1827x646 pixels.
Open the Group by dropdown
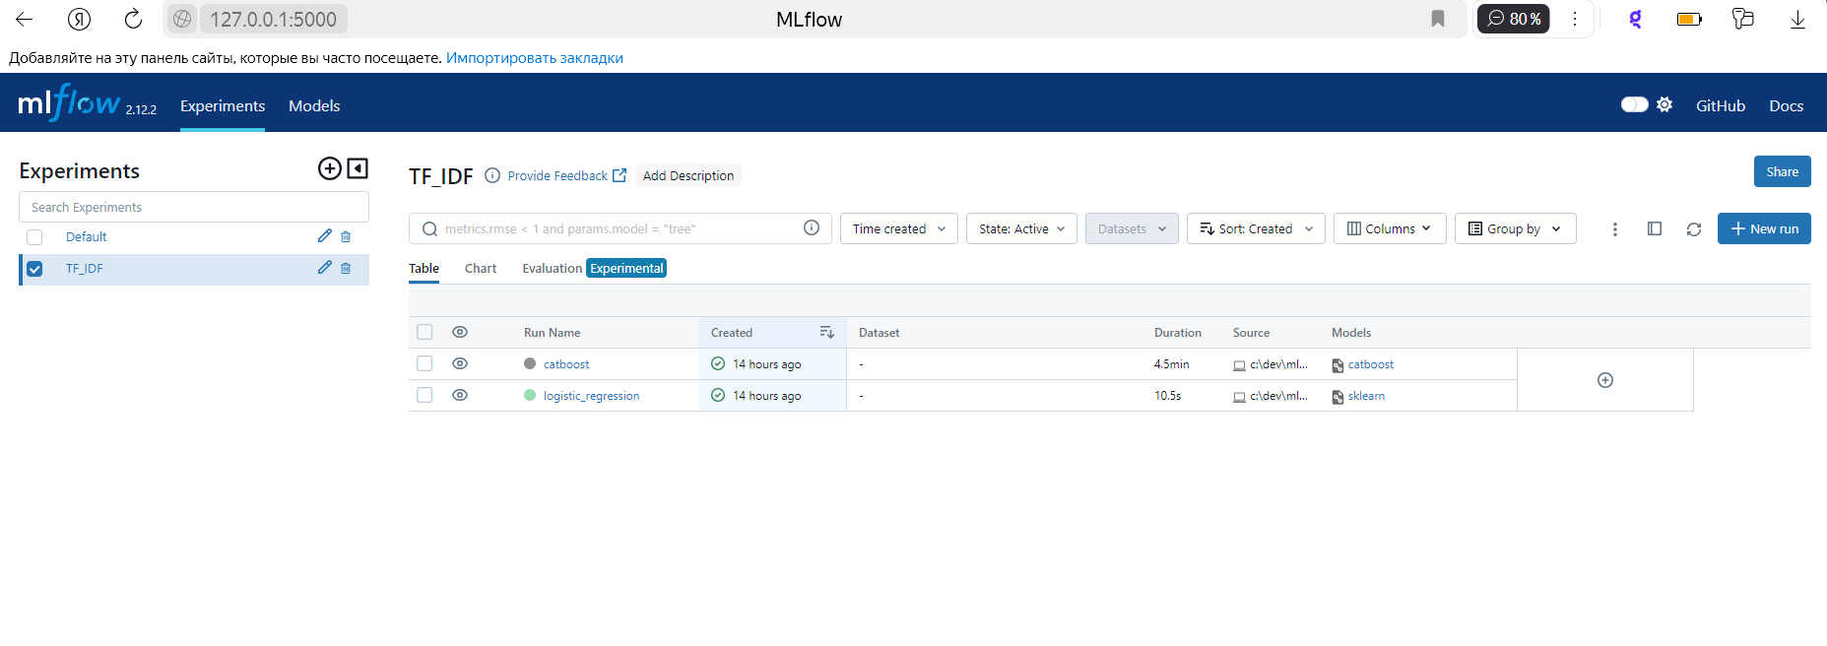pyautogui.click(x=1514, y=229)
